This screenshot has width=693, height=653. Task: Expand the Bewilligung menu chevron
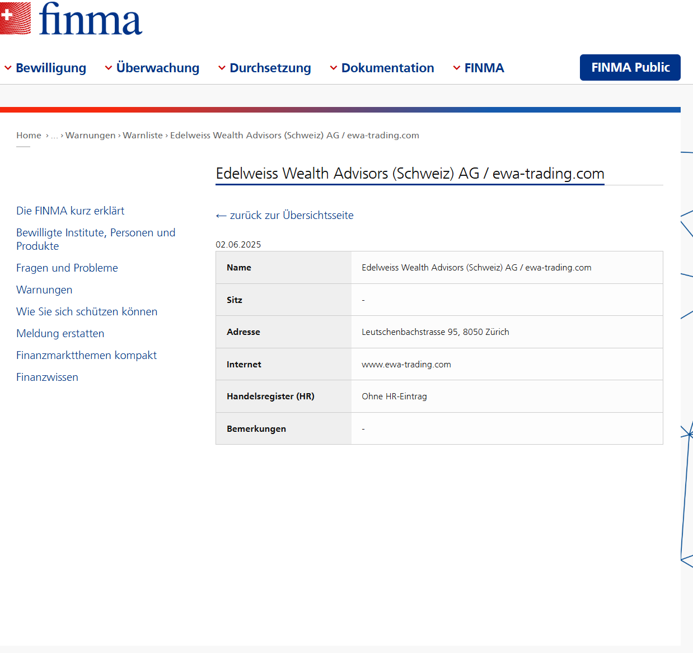pyautogui.click(x=8, y=68)
